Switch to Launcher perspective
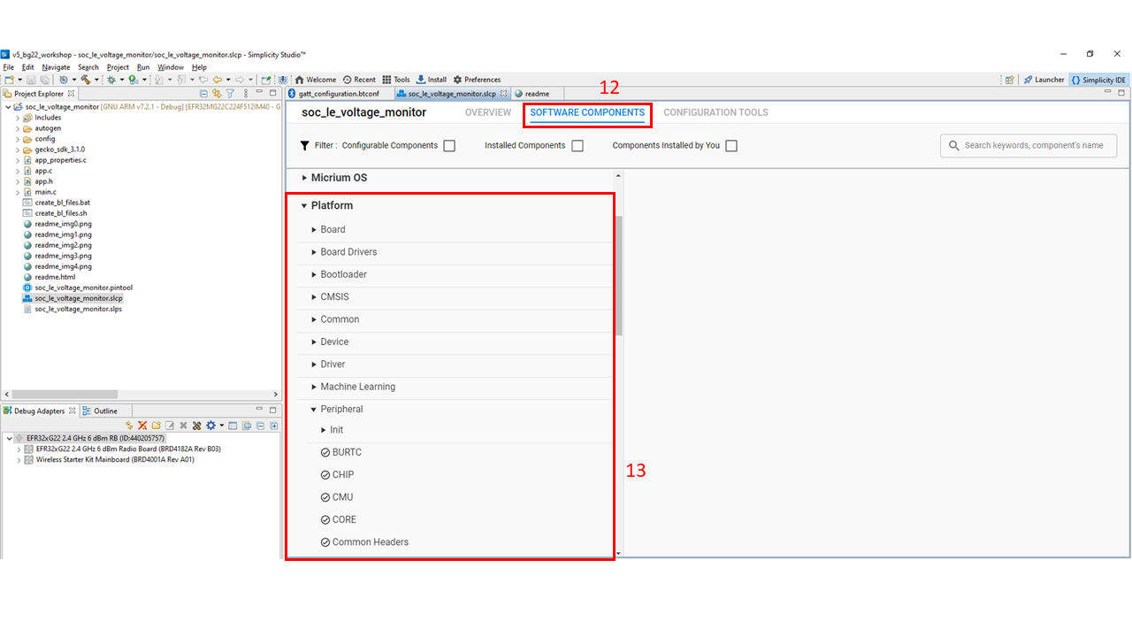The image size is (1132, 637). [1044, 80]
